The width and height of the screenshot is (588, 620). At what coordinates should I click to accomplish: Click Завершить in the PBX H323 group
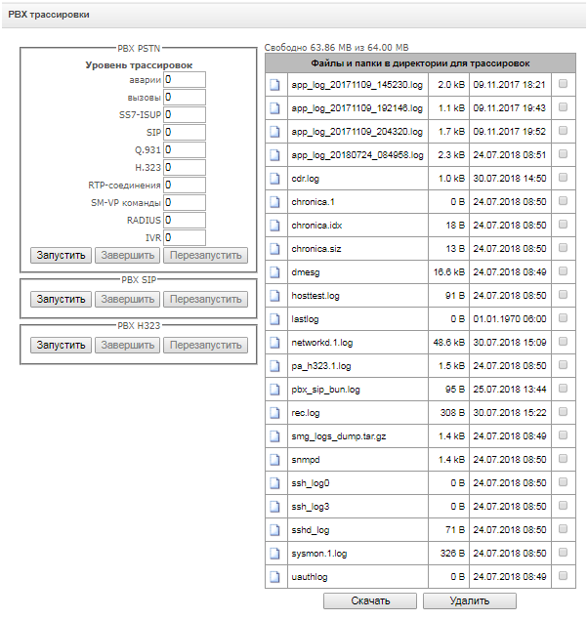(127, 346)
